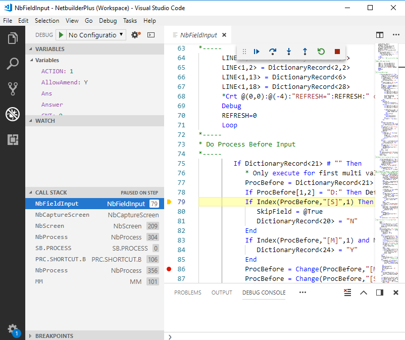The height and width of the screenshot is (340, 405).
Task: Open the Edit menu
Action: click(x=23, y=21)
